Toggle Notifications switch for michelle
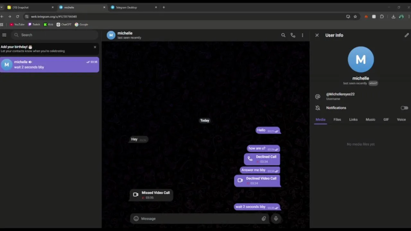 tap(404, 108)
